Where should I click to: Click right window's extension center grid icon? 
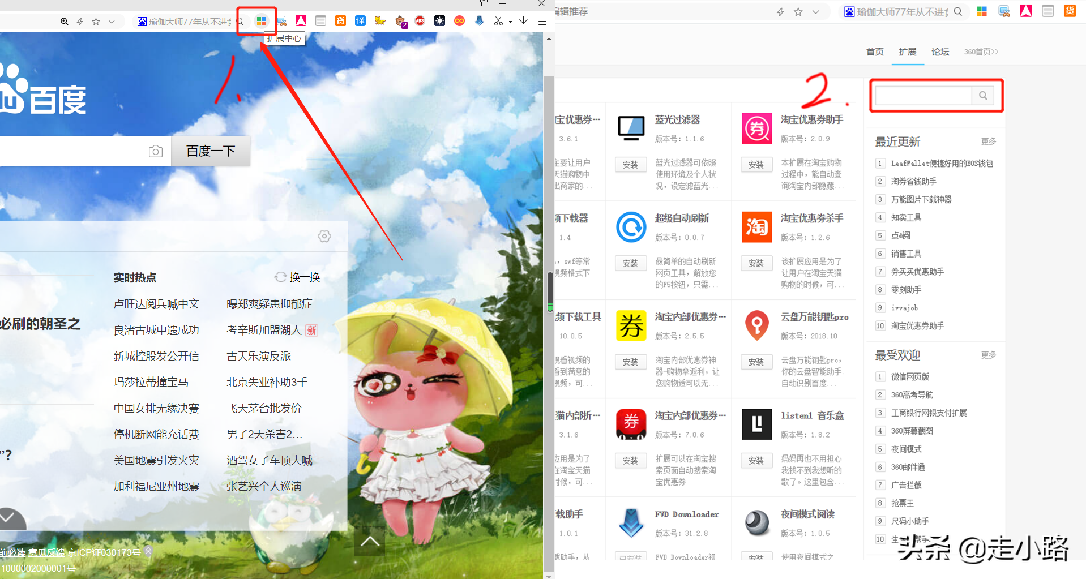982,11
